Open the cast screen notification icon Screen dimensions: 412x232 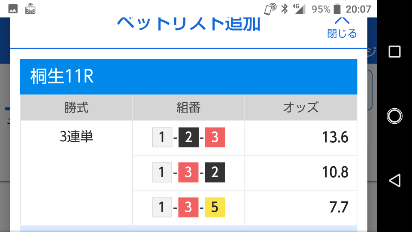[30, 9]
